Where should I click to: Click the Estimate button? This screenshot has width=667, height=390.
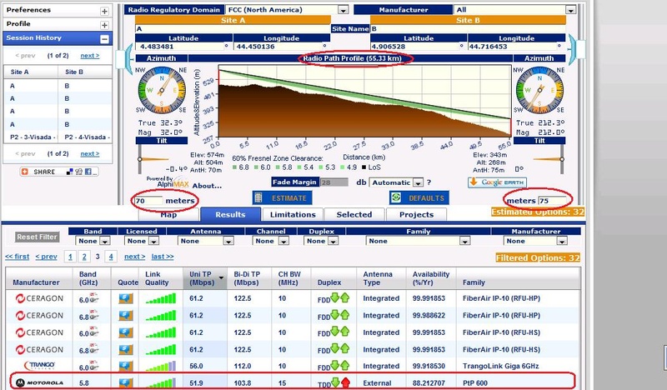[282, 198]
